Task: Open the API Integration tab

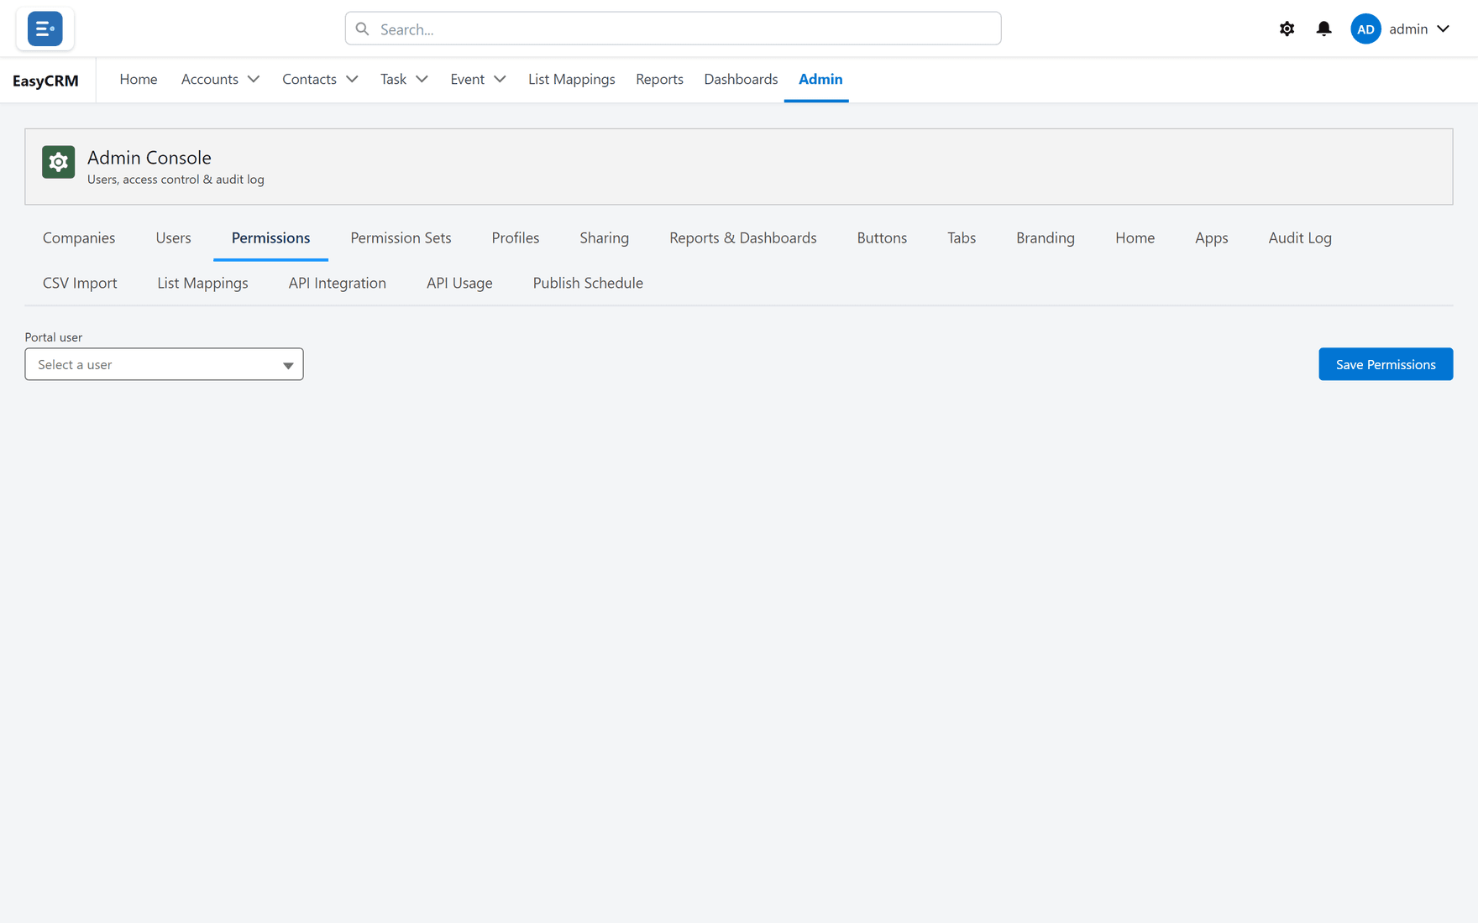Action: 337,283
